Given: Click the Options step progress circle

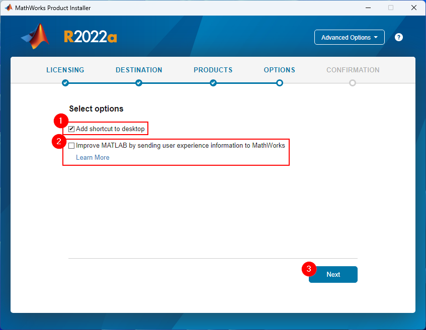Looking at the screenshot, I should pyautogui.click(x=280, y=83).
